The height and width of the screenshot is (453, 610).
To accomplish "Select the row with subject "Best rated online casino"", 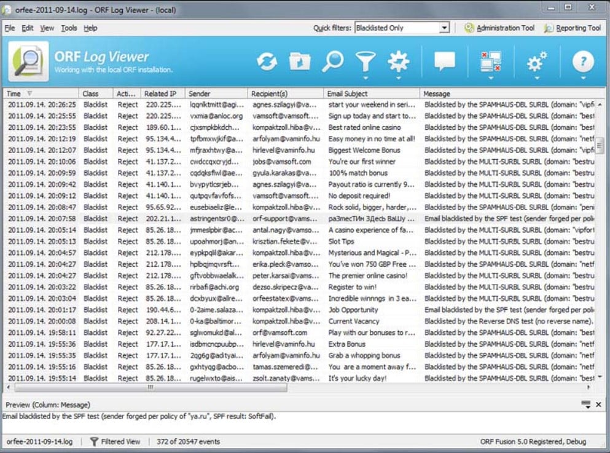I will pyautogui.click(x=300, y=127).
